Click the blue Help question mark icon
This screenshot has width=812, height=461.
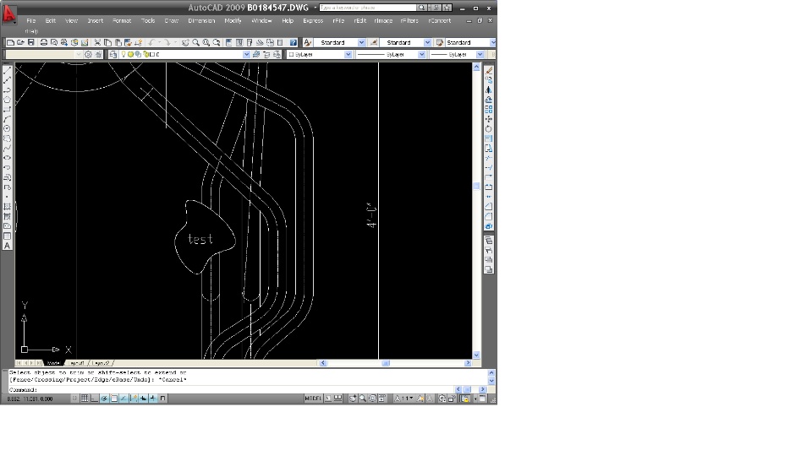click(x=294, y=42)
